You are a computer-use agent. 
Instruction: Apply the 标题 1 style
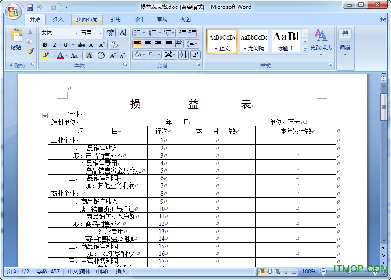pos(285,41)
